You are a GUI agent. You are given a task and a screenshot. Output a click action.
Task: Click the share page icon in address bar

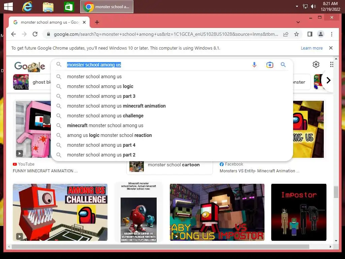point(286,34)
